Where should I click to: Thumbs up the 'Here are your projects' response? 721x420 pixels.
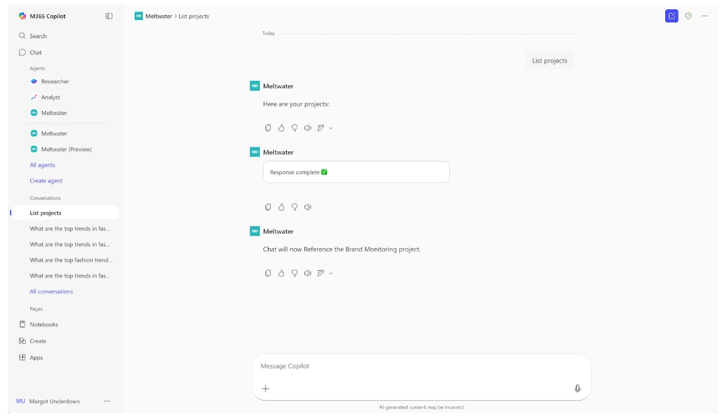pos(281,128)
